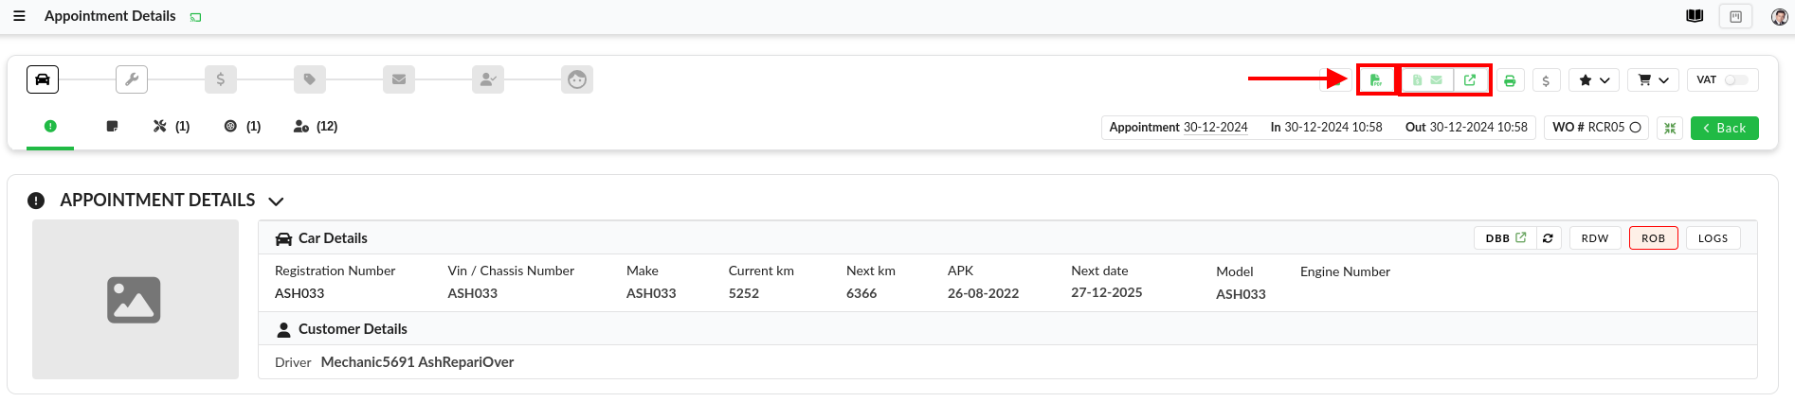The width and height of the screenshot is (1795, 402).
Task: Click the ROB button
Action: [x=1653, y=238]
